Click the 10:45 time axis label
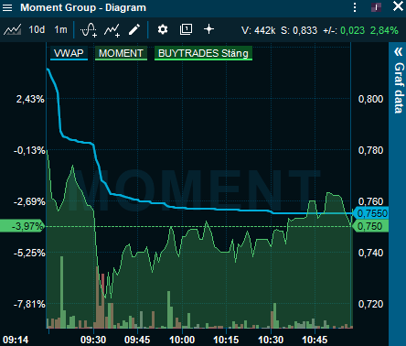 pyautogui.click(x=315, y=340)
